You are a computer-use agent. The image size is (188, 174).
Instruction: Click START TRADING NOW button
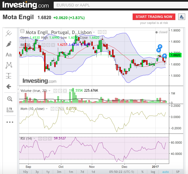(154, 17)
